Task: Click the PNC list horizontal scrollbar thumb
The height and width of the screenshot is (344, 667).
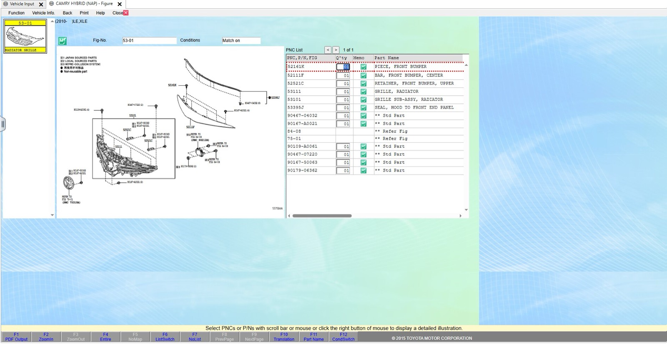Action: 322,216
